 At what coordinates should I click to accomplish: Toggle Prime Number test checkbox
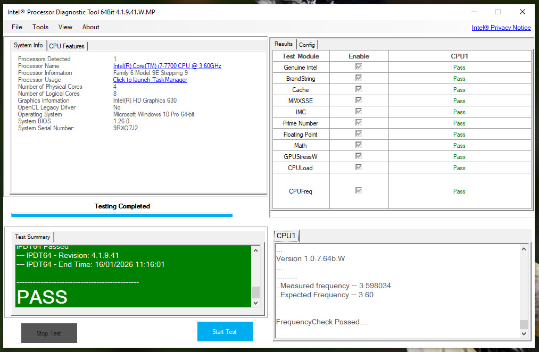359,123
